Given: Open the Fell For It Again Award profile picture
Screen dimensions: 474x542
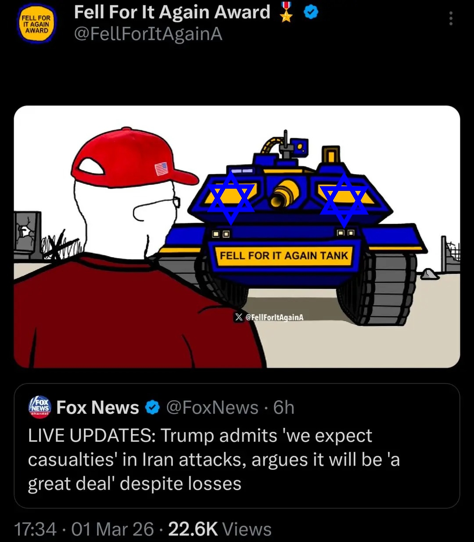Looking at the screenshot, I should click(x=37, y=25).
